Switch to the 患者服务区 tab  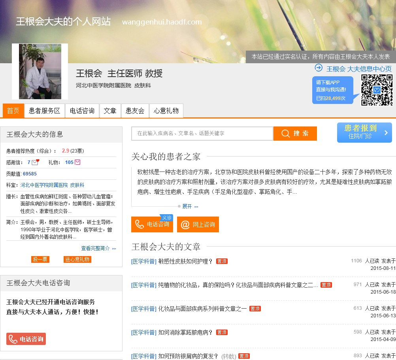click(44, 111)
